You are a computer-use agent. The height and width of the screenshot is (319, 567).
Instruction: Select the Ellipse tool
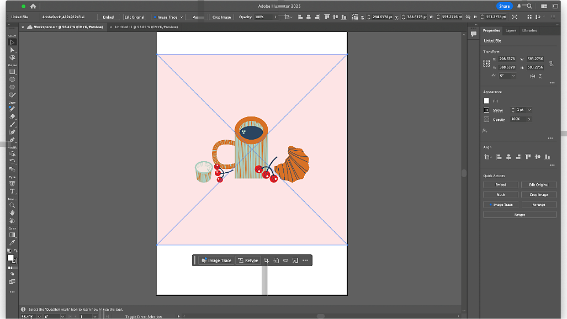click(x=12, y=79)
